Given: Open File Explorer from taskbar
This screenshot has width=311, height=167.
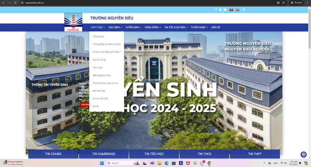Looking at the screenshot, I should point(159,163).
